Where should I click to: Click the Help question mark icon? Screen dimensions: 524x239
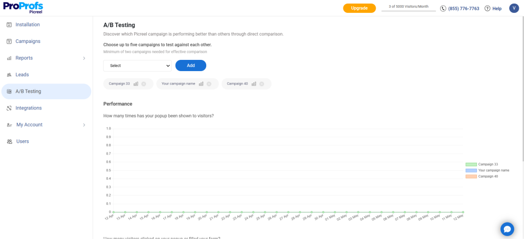click(x=487, y=8)
